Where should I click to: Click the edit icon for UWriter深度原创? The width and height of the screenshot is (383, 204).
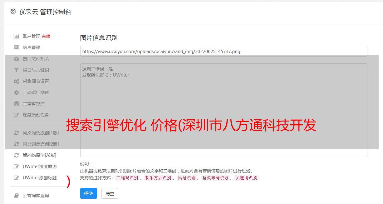tap(17, 167)
